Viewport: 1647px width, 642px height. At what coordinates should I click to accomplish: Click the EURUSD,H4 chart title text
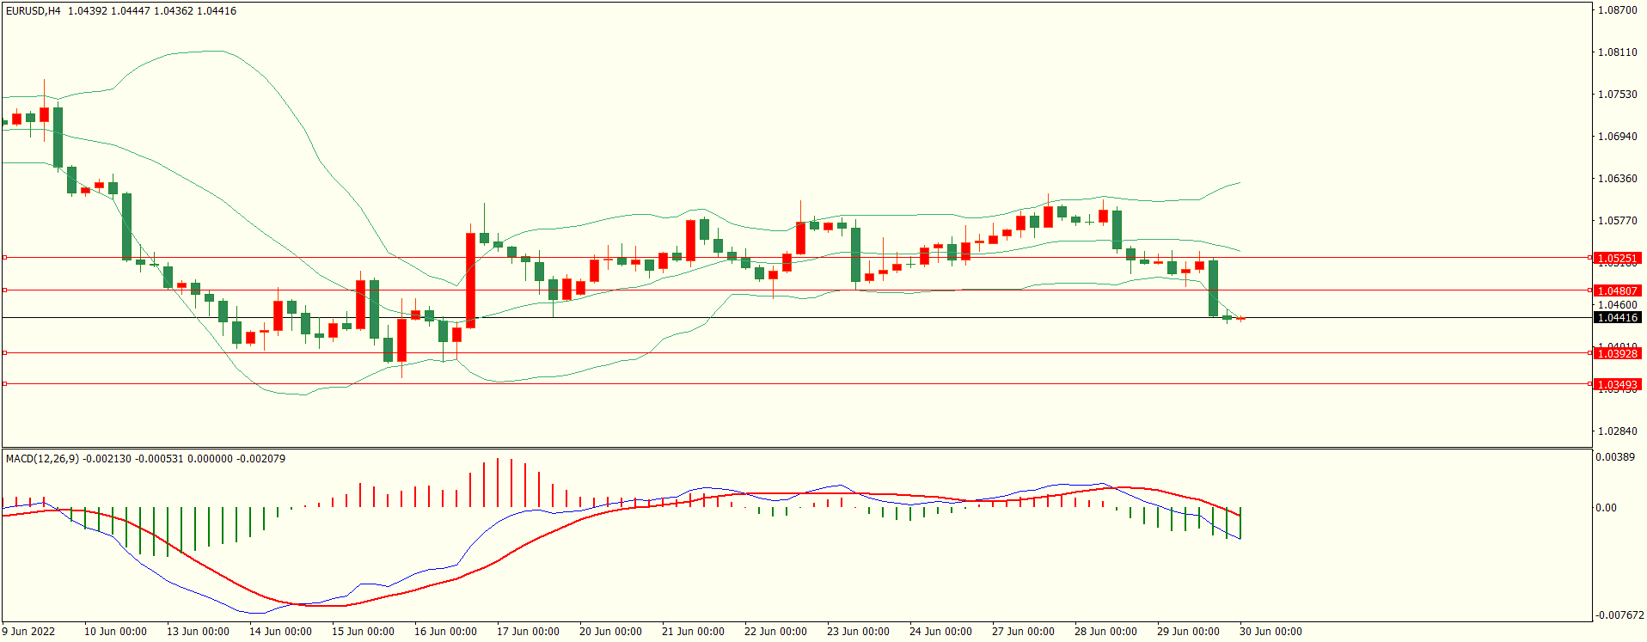[x=34, y=11]
